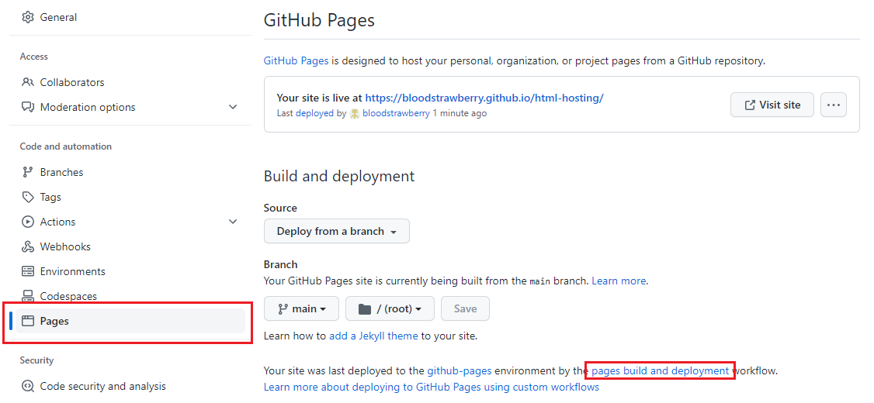This screenshot has height=403, width=874.
Task: Click the Build and deployment heading
Action: [339, 176]
